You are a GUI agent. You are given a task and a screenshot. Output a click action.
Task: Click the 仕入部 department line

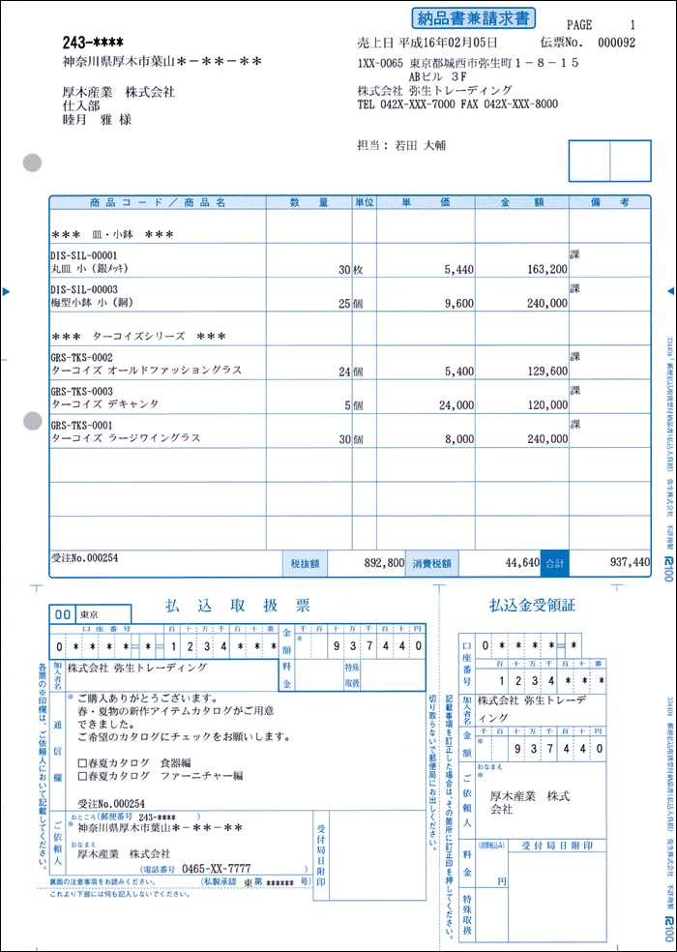click(81, 106)
